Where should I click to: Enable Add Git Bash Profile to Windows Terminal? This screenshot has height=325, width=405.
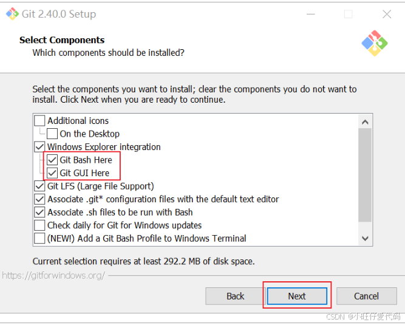coord(39,238)
